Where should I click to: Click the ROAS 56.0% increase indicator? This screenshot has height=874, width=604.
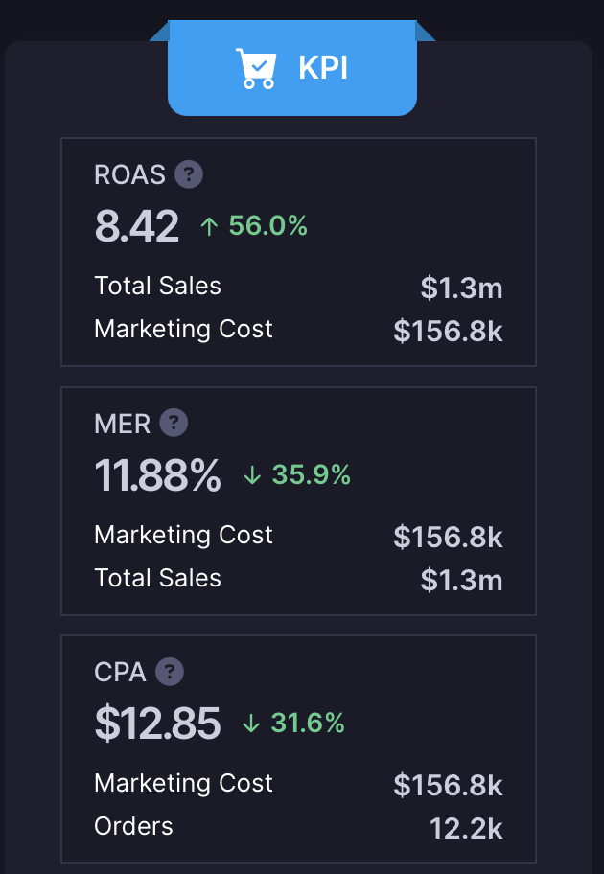point(254,226)
